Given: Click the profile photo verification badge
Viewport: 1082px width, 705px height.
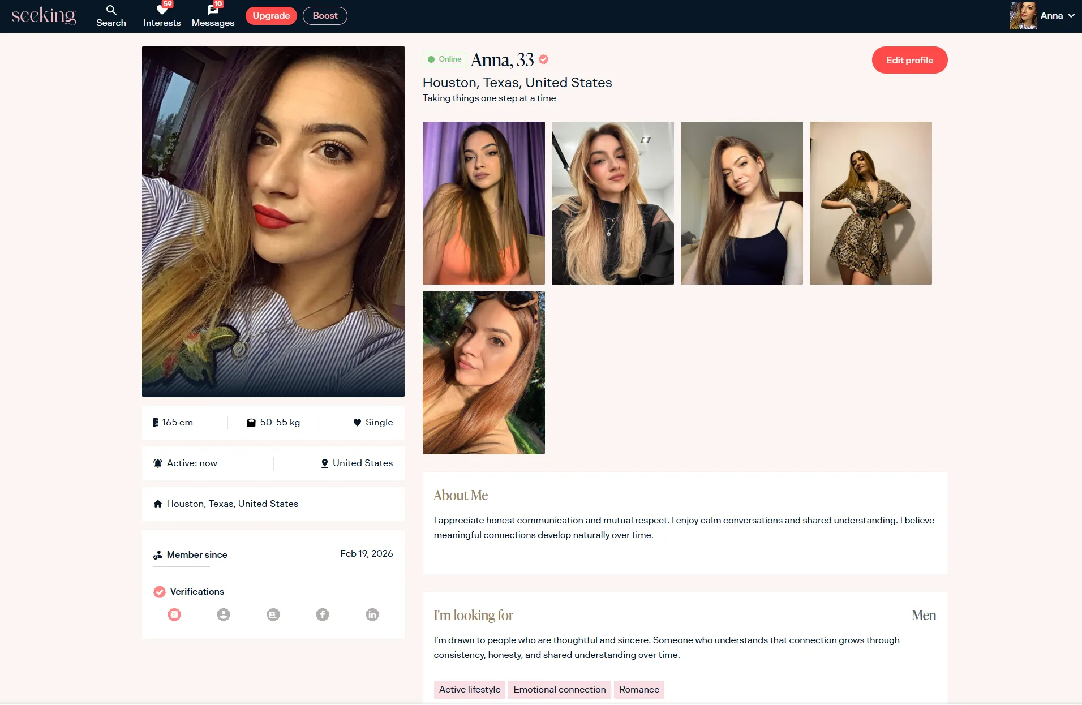Looking at the screenshot, I should (x=224, y=614).
